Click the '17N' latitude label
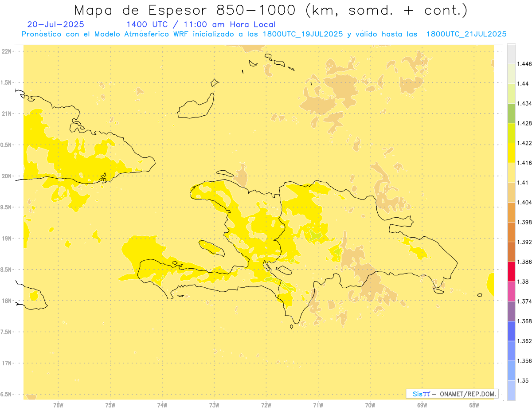 (7, 363)
